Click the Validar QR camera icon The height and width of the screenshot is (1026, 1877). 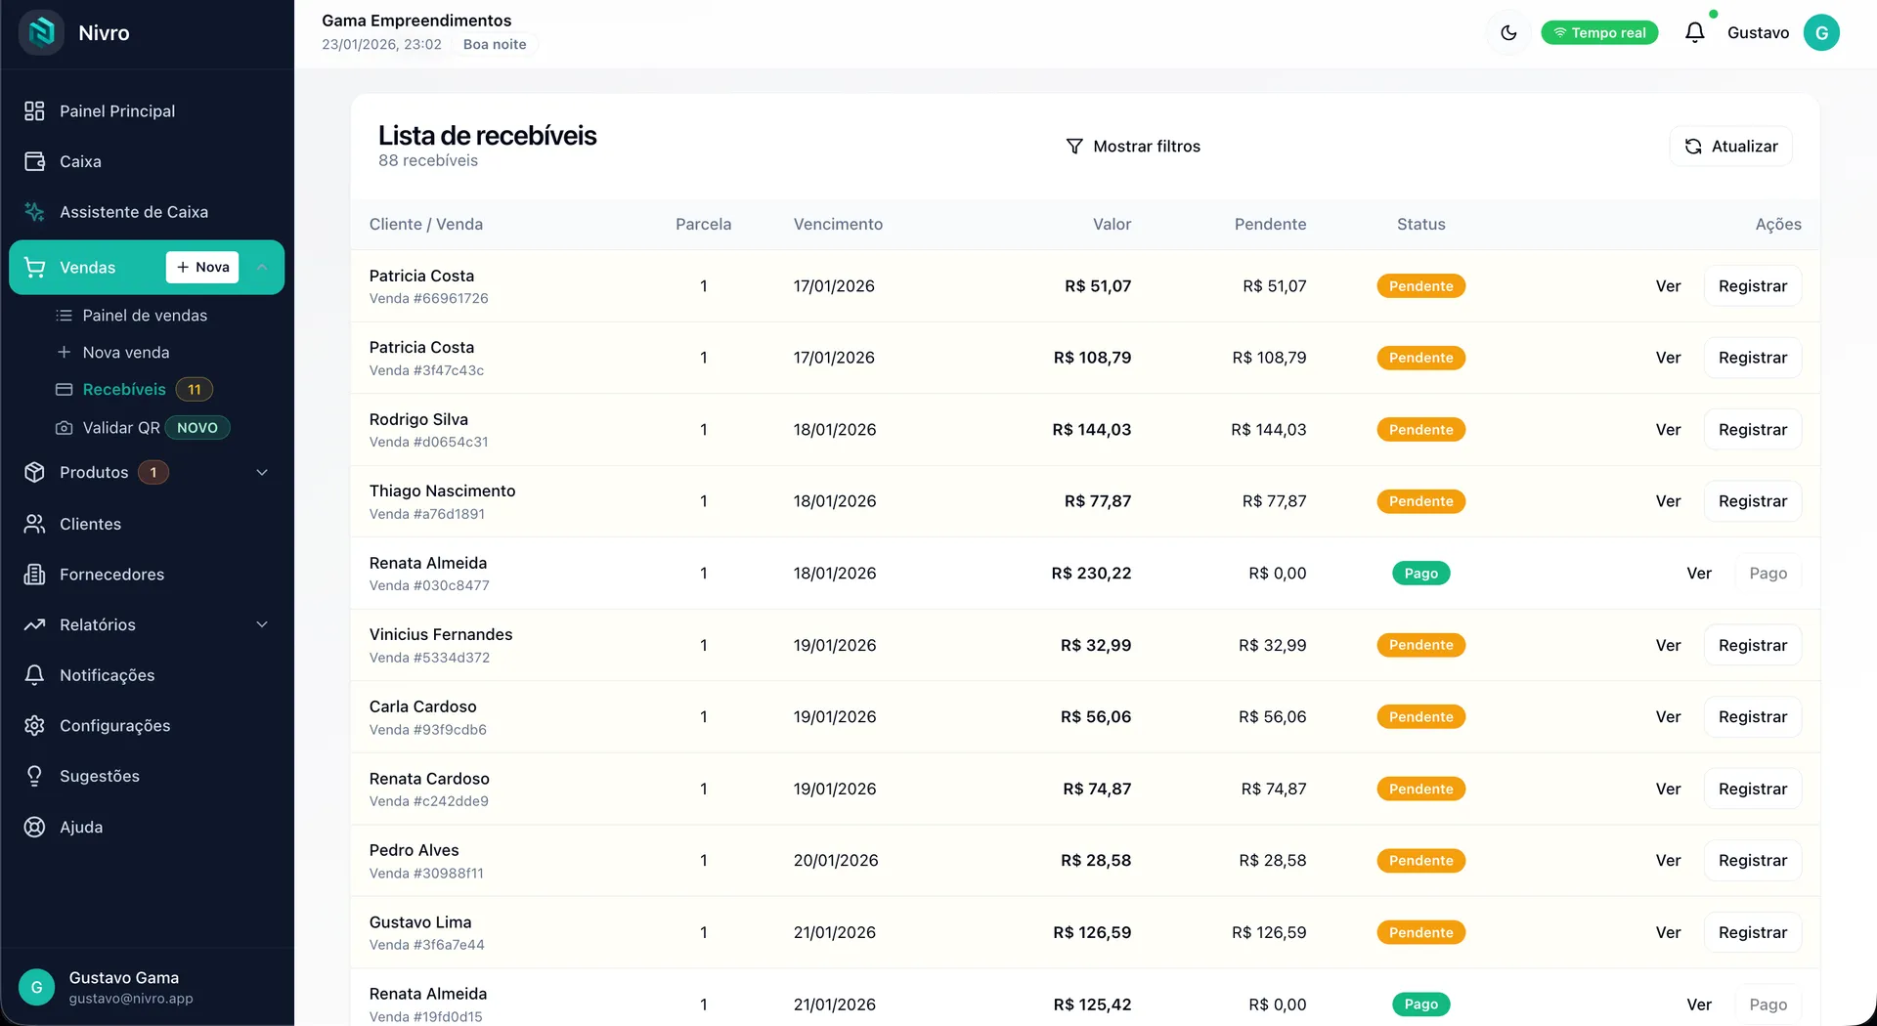click(x=65, y=428)
